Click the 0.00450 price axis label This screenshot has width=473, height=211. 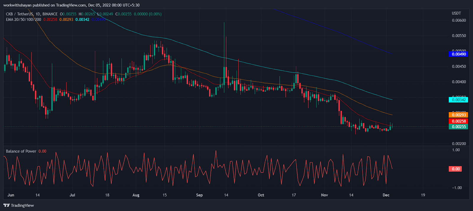pyautogui.click(x=459, y=66)
